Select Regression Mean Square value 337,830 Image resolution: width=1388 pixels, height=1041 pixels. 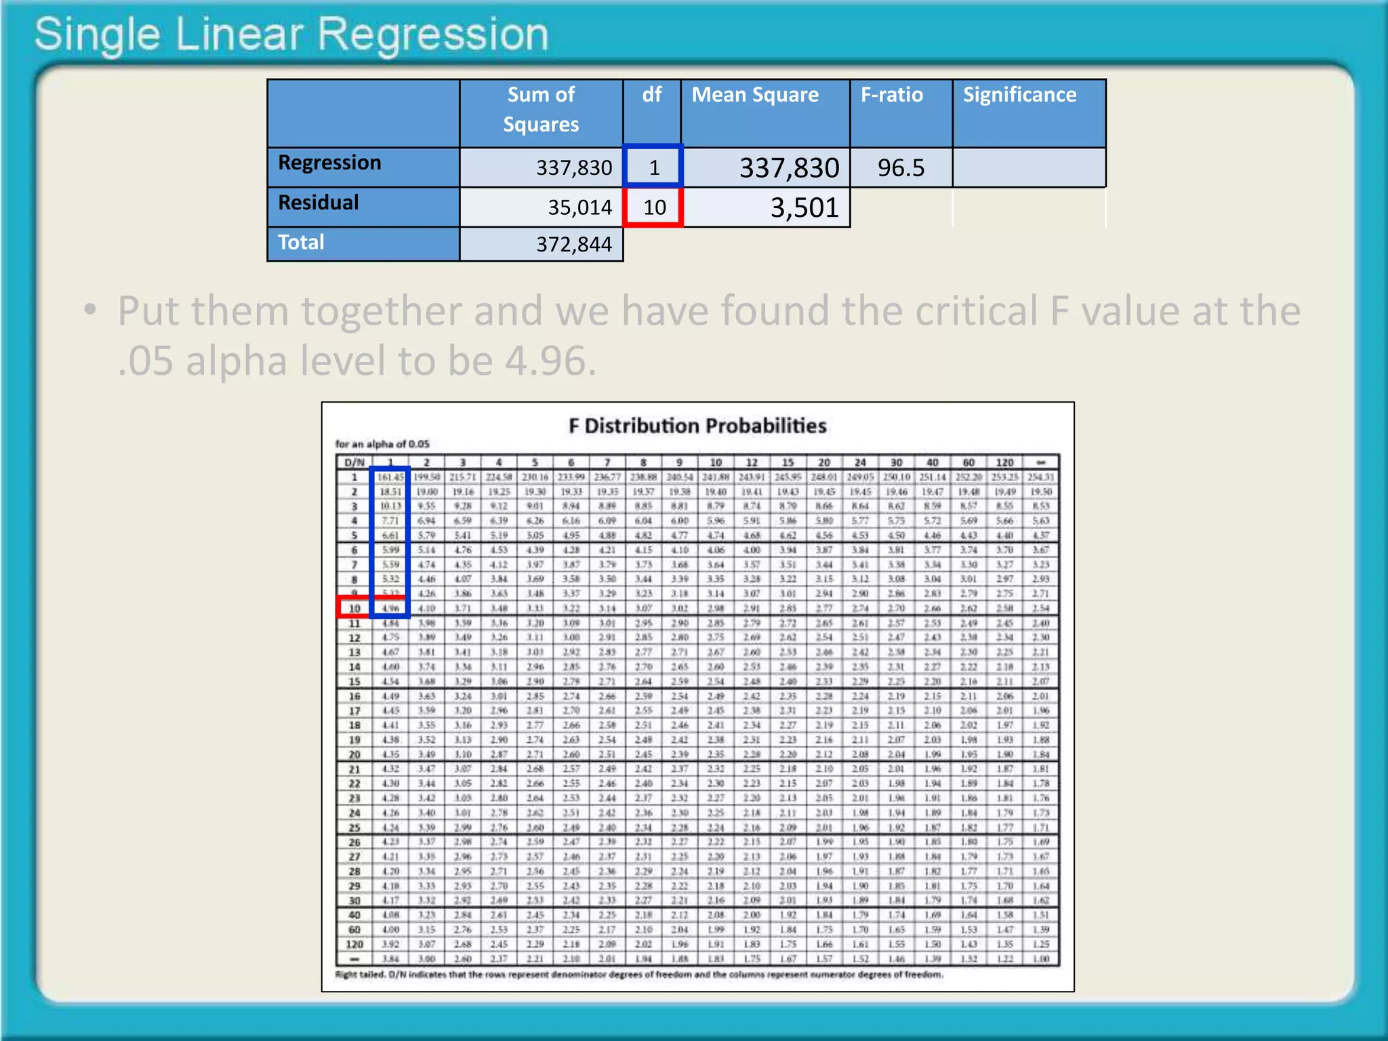pos(790,167)
